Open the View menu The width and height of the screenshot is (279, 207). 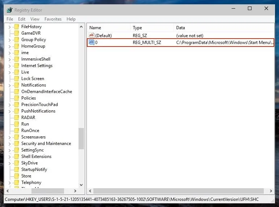coord(35,19)
